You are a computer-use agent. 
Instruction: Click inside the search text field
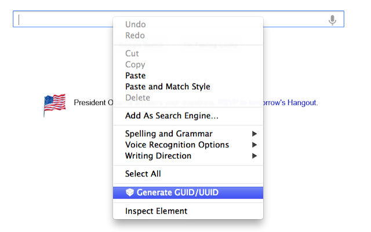pos(64,20)
